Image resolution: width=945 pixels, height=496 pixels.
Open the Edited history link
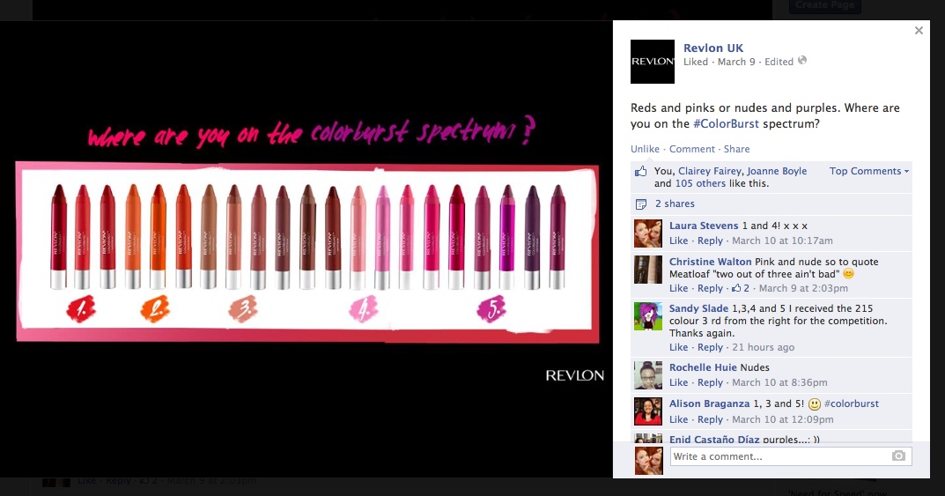[x=779, y=62]
